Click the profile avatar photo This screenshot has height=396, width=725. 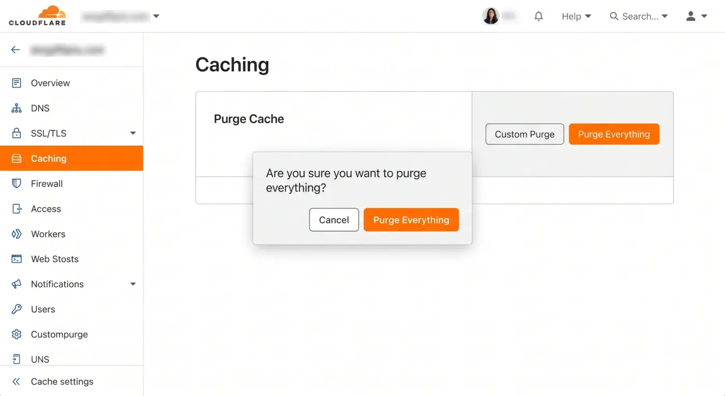(490, 16)
